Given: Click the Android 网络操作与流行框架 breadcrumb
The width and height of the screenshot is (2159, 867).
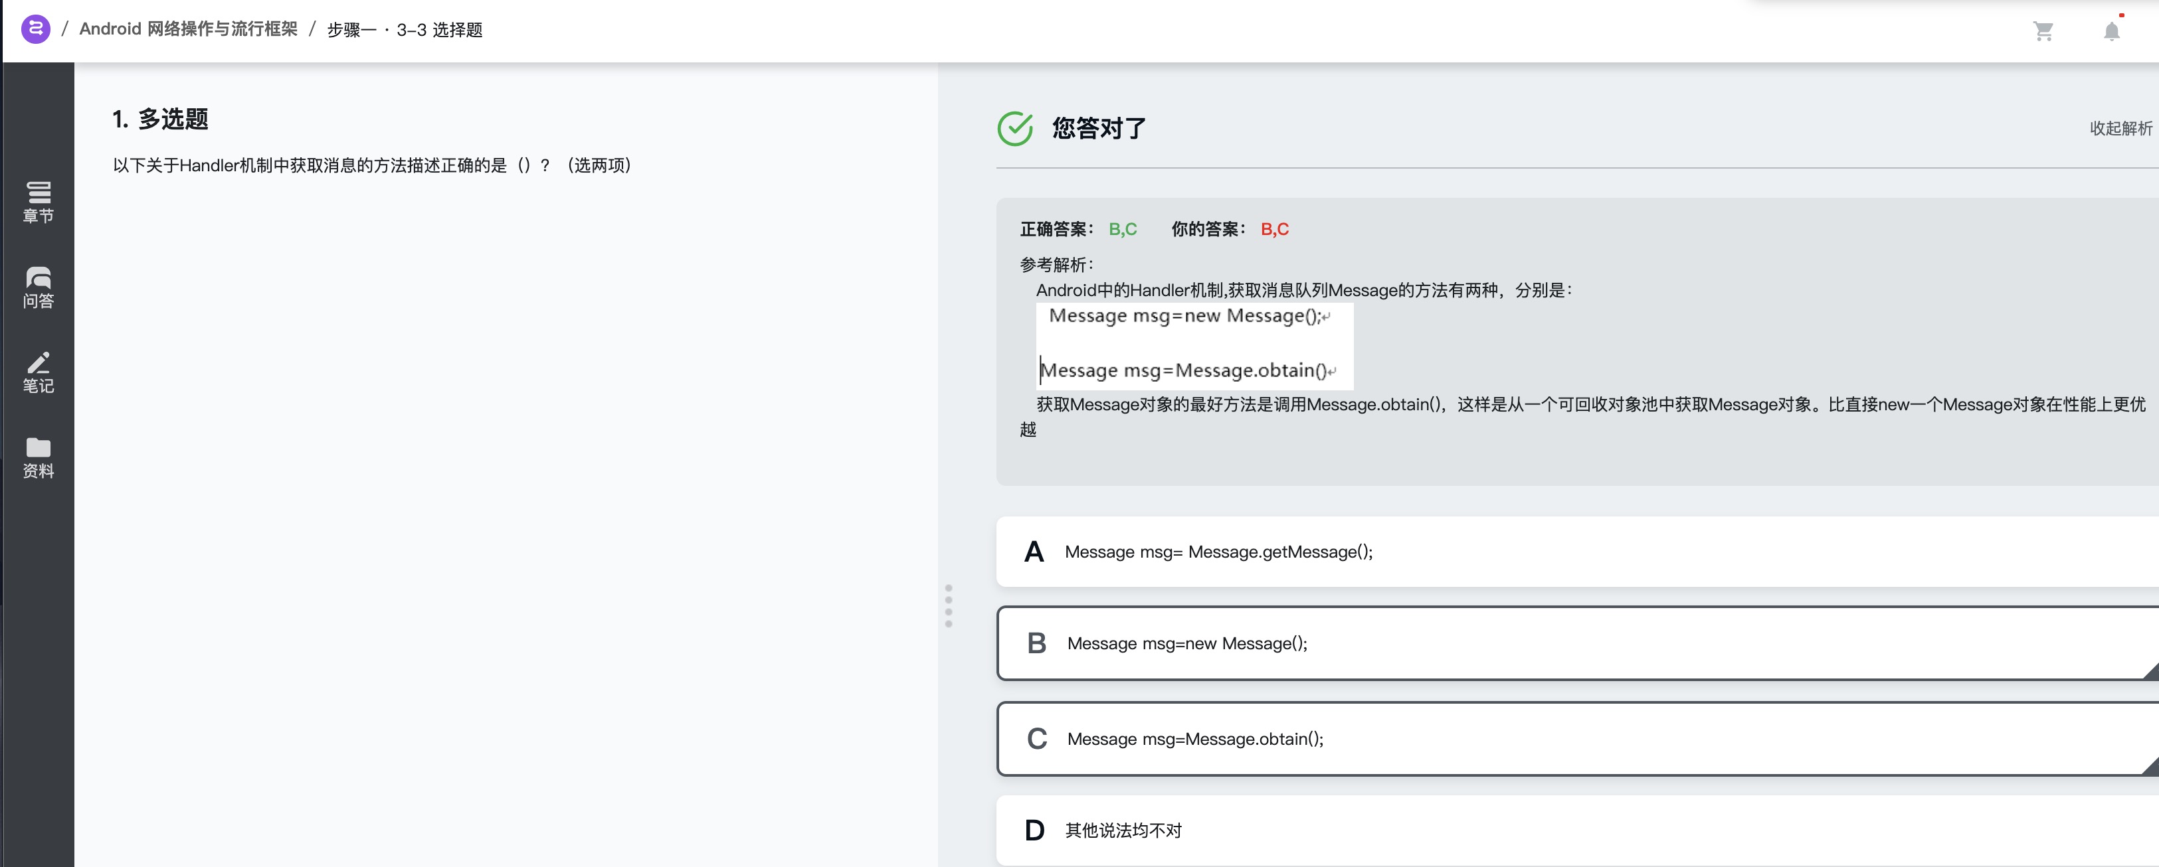Looking at the screenshot, I should (x=189, y=29).
